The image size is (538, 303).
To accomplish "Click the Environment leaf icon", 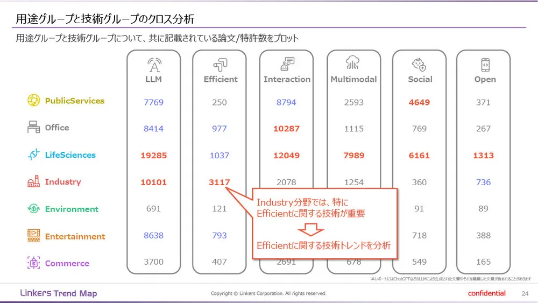I will (33, 208).
